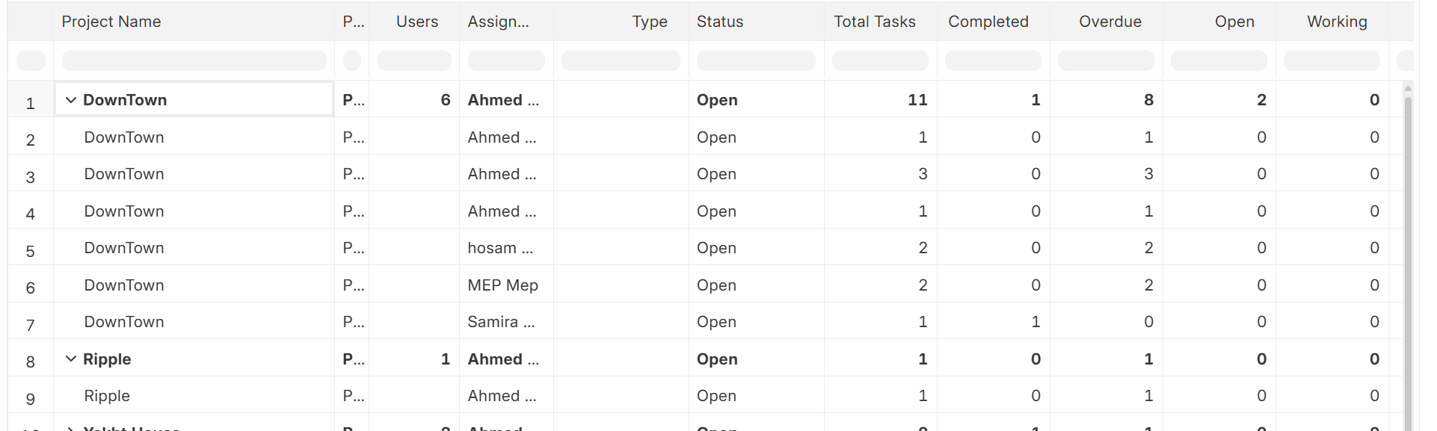This screenshot has width=1437, height=431.
Task: Select the MEP Mep assignee cell
Action: (503, 285)
